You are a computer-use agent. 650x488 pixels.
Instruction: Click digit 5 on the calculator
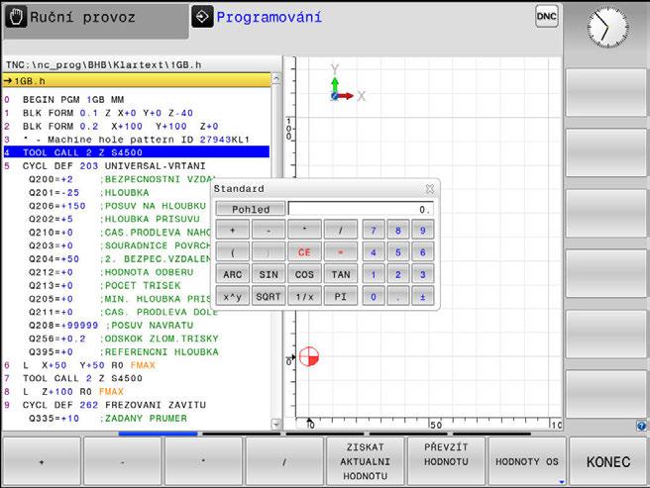coord(398,251)
